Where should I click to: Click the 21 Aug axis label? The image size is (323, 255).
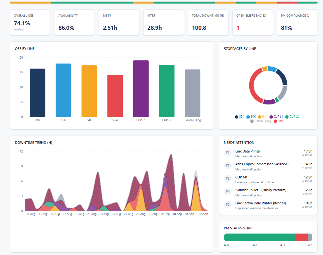[x=92, y=214]
